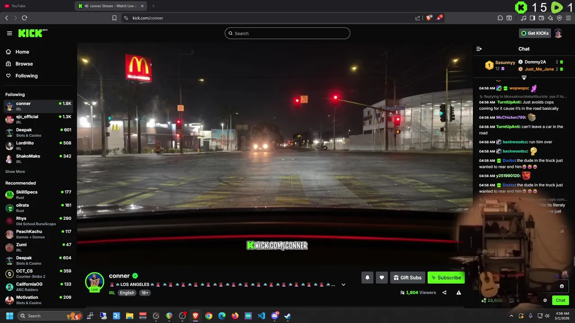Image resolution: width=575 pixels, height=323 pixels.
Task: Open Deepak channel with 601 viewers
Action: coord(38,132)
